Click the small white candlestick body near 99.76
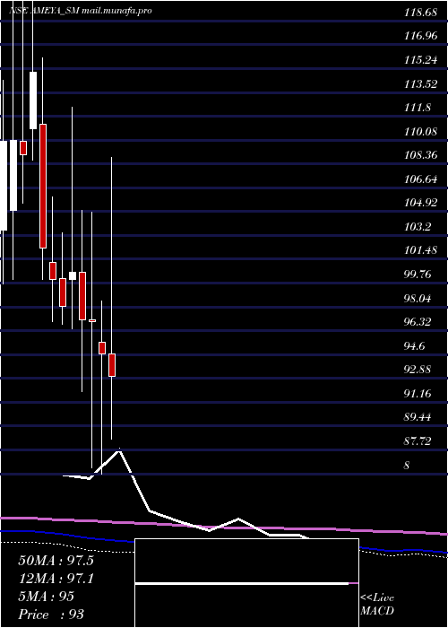The height and width of the screenshot is (628, 448). tap(73, 275)
